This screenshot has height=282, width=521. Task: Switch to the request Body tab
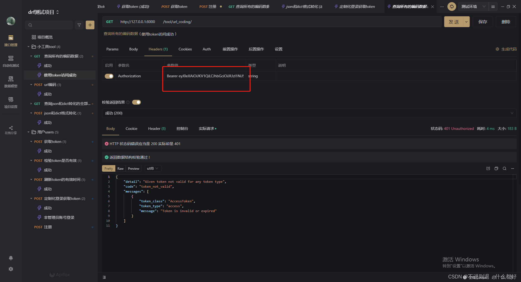pos(134,49)
